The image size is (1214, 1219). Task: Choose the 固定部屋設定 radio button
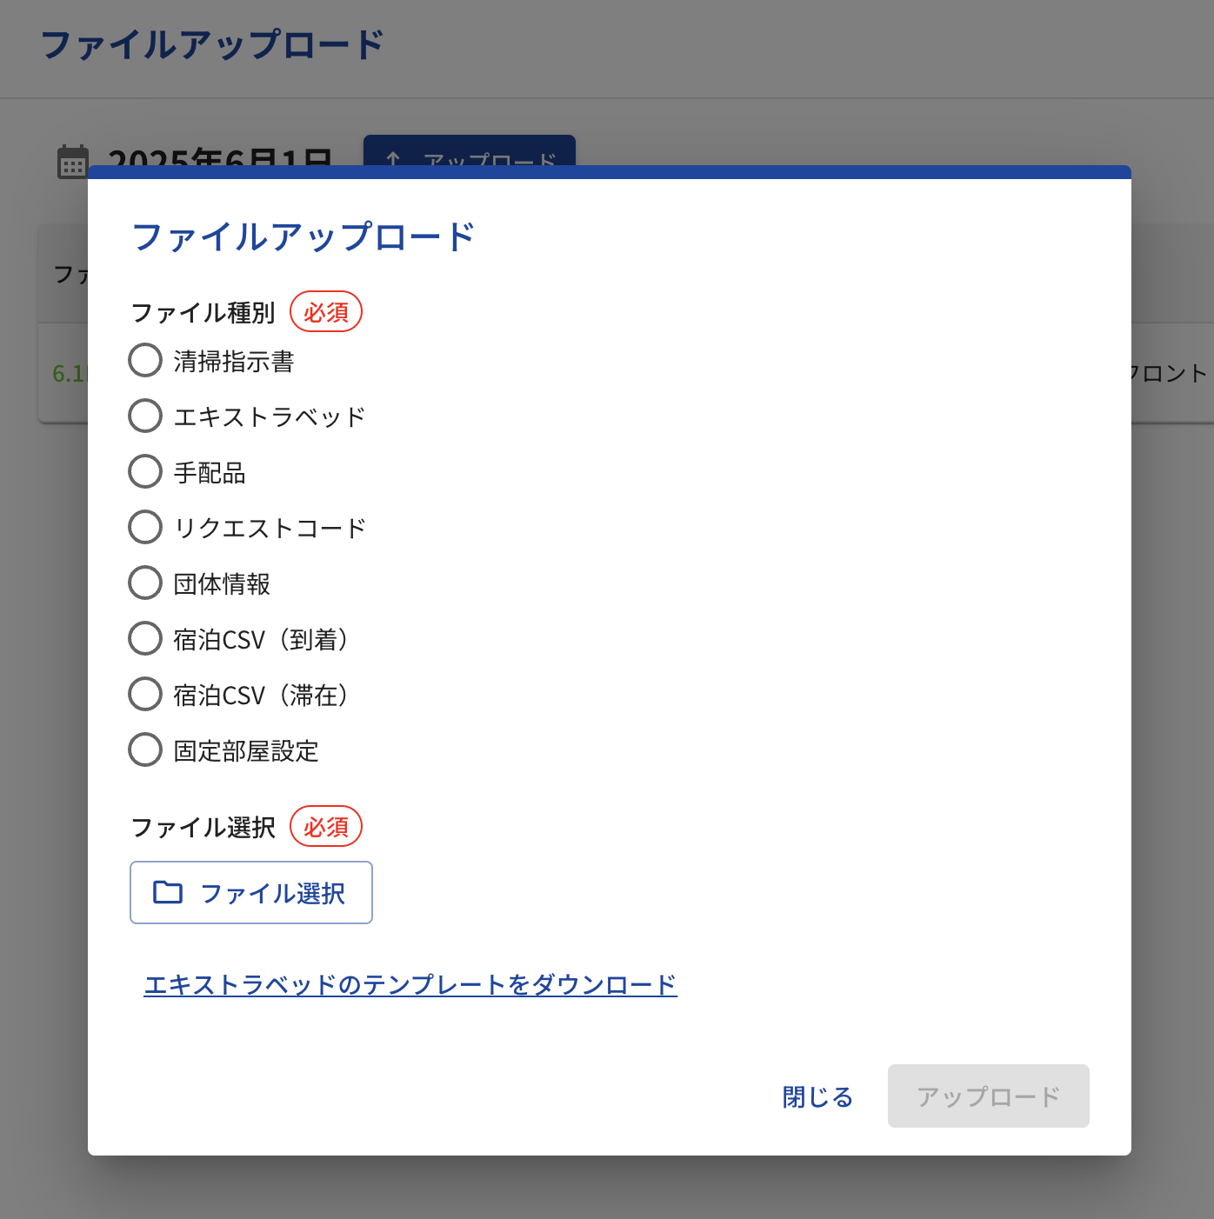pyautogui.click(x=145, y=749)
